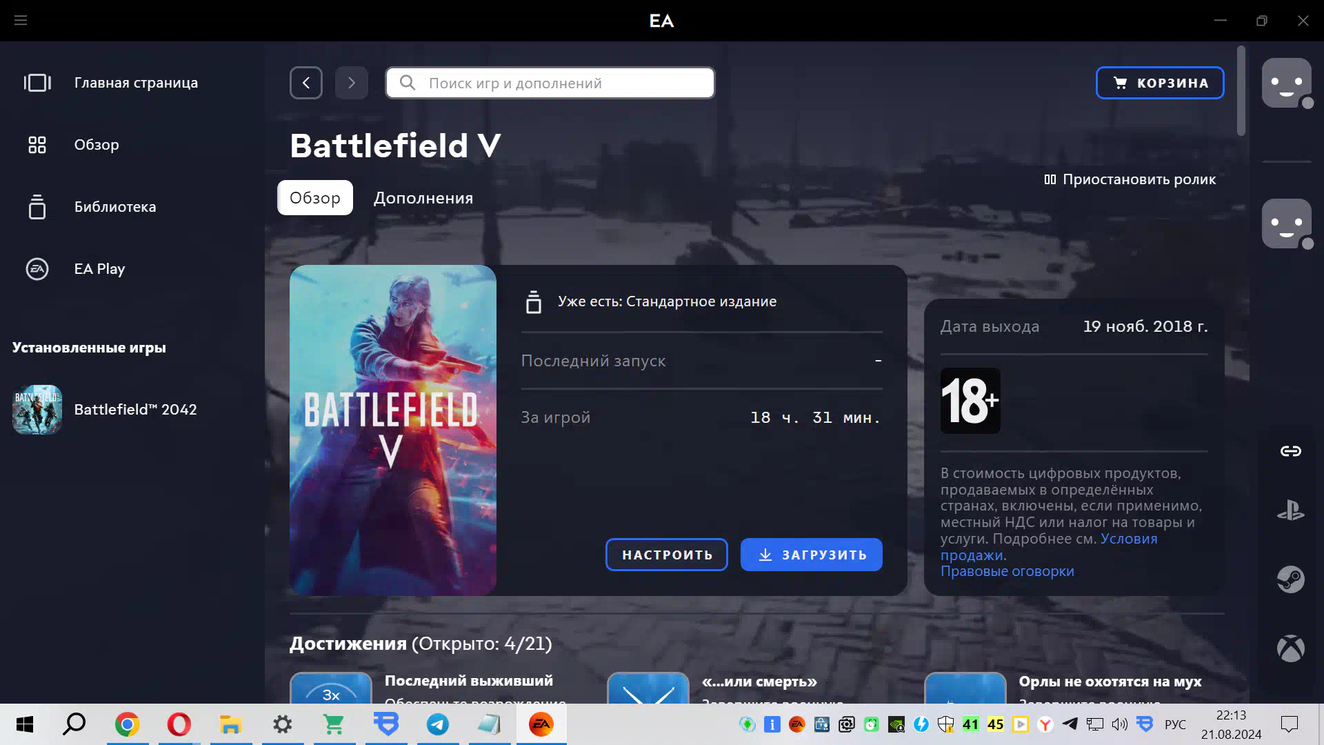Switch input language РУС indicator
This screenshot has height=745, width=1324.
(x=1175, y=724)
